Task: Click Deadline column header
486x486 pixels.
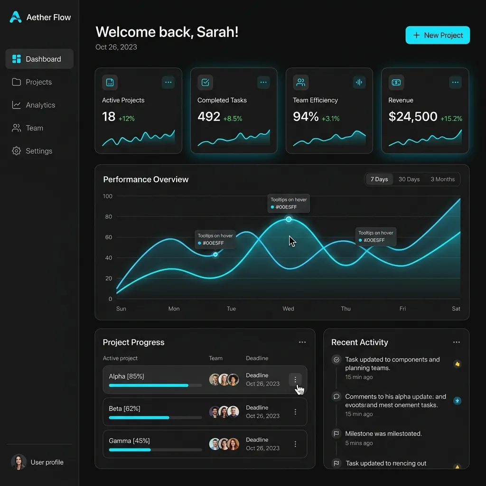Action: tap(257, 358)
